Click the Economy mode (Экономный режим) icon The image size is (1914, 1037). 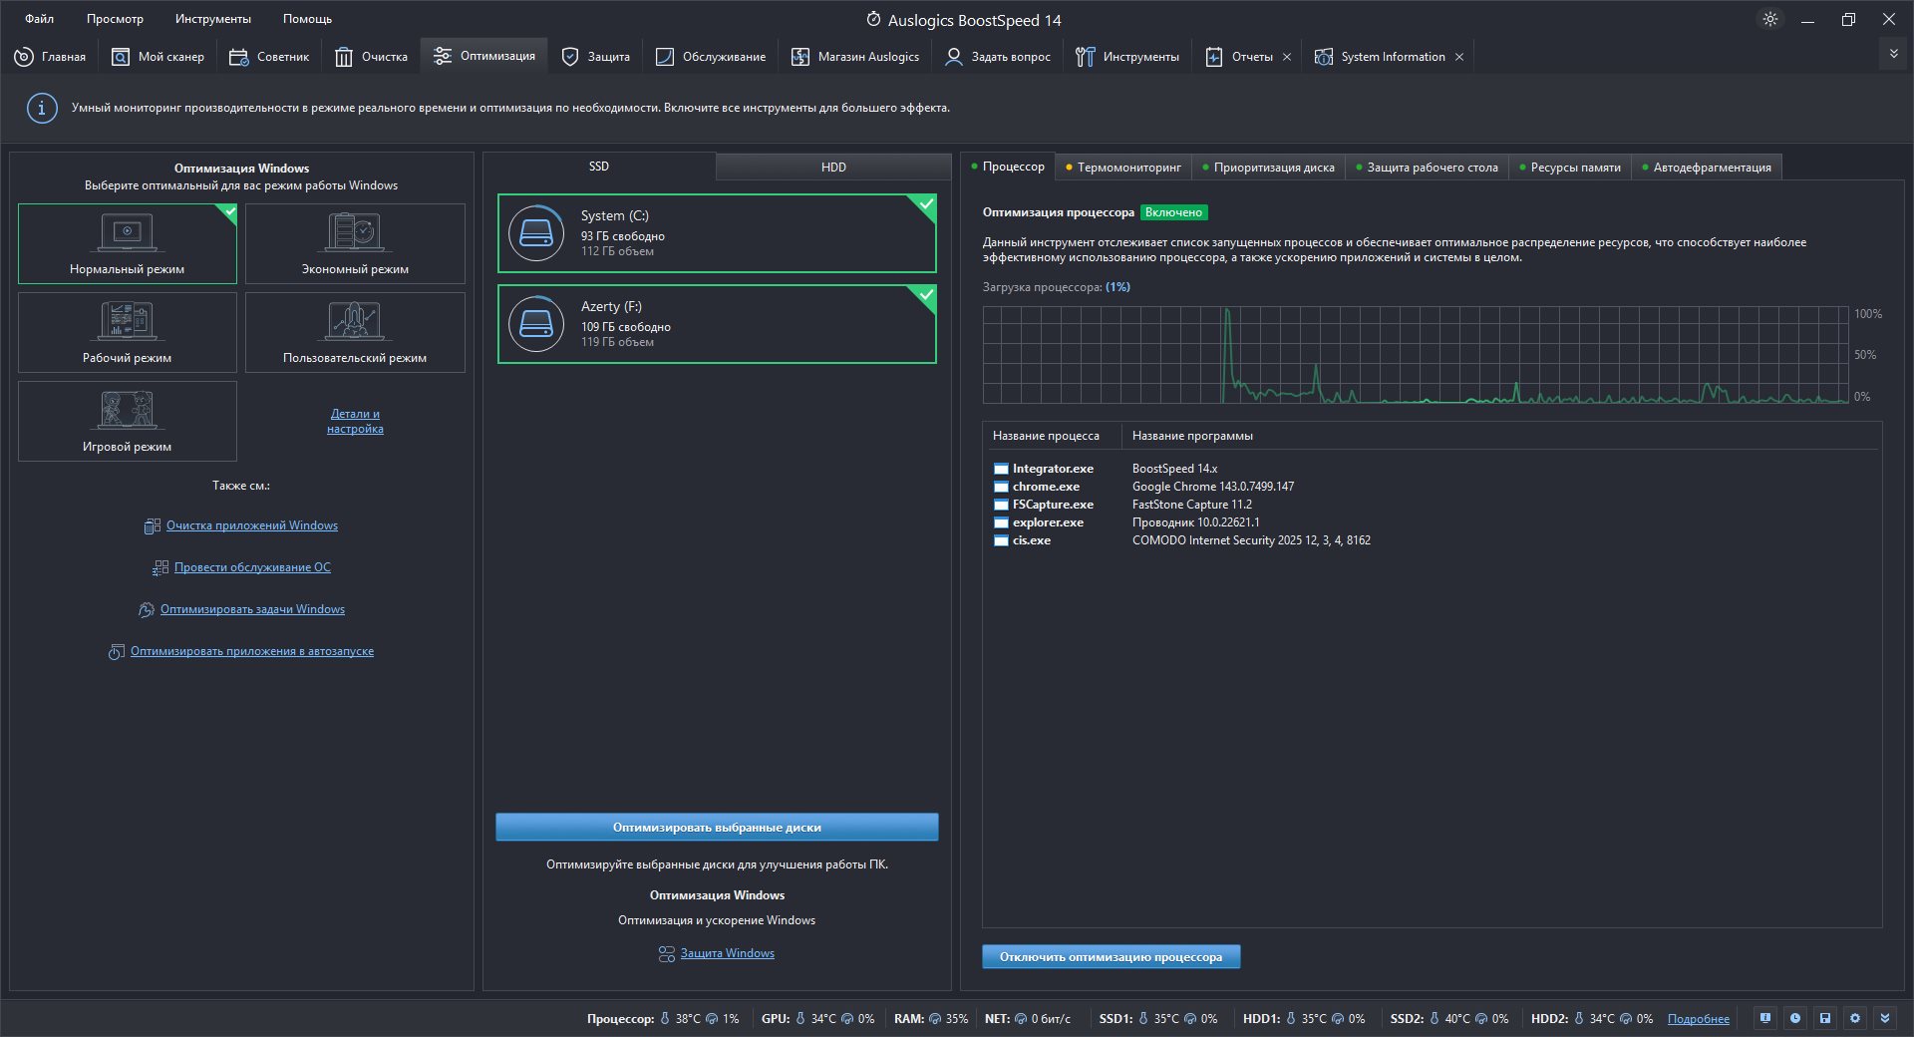tap(355, 233)
